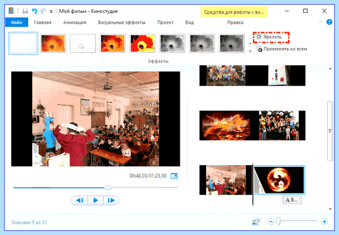
Task: Apply the red and yellow posterize effect
Action: [x=142, y=43]
